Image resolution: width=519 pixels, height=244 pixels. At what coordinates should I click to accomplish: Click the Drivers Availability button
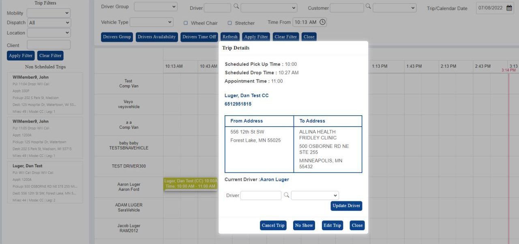pos(156,37)
